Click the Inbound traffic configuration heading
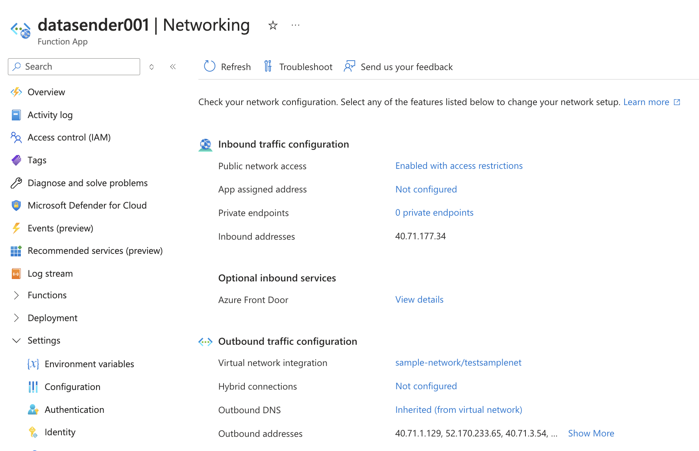 (x=283, y=144)
